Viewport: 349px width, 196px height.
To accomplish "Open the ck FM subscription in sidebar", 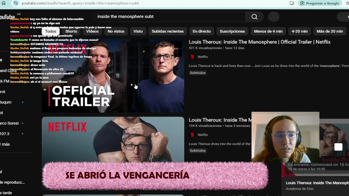I will coord(5,81).
